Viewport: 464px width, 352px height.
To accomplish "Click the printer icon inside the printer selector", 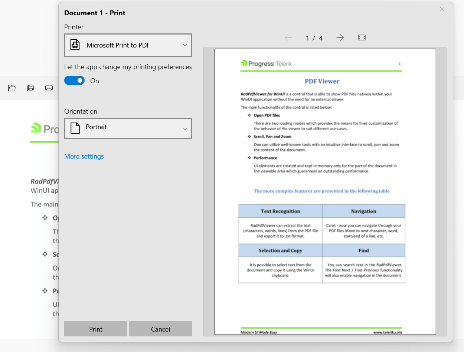I will [x=74, y=45].
